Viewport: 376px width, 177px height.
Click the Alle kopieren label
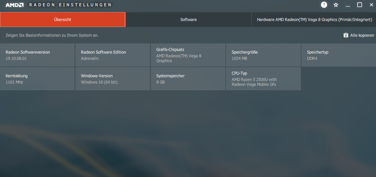[362, 35]
